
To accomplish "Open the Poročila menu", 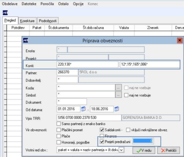I will 48,4.
